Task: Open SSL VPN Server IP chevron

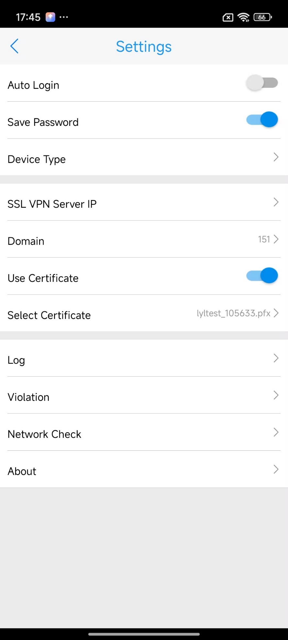Action: [x=276, y=202]
